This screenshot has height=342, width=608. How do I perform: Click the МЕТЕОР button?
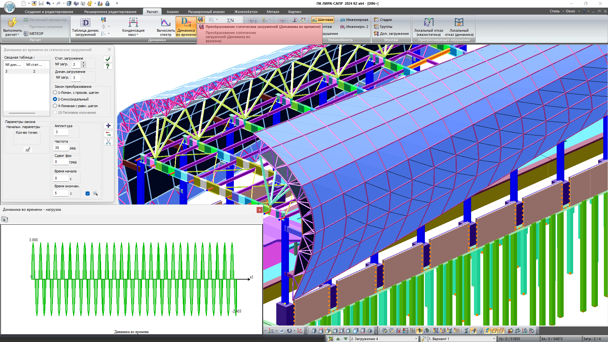click(x=34, y=34)
